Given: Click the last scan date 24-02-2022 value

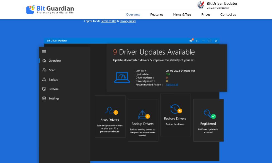Looking at the screenshot, I should point(180,71).
